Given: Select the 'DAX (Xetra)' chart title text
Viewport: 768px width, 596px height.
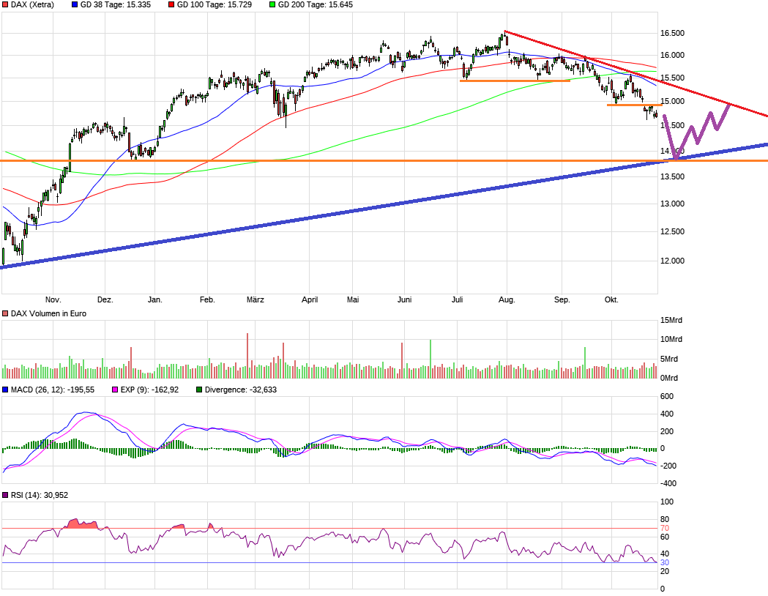Looking at the screenshot, I should 32,4.
